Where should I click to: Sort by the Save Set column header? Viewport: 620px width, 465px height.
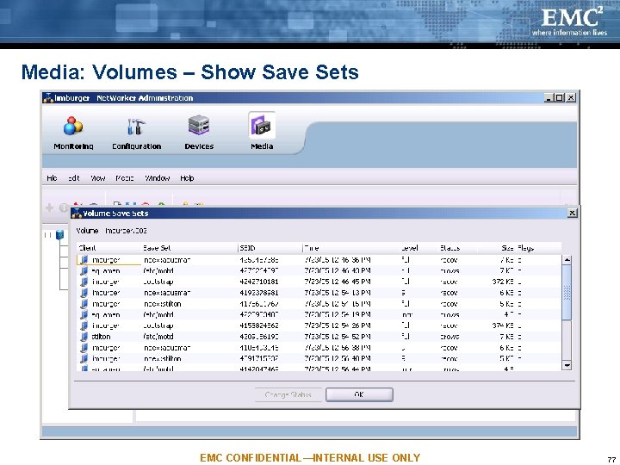click(189, 248)
